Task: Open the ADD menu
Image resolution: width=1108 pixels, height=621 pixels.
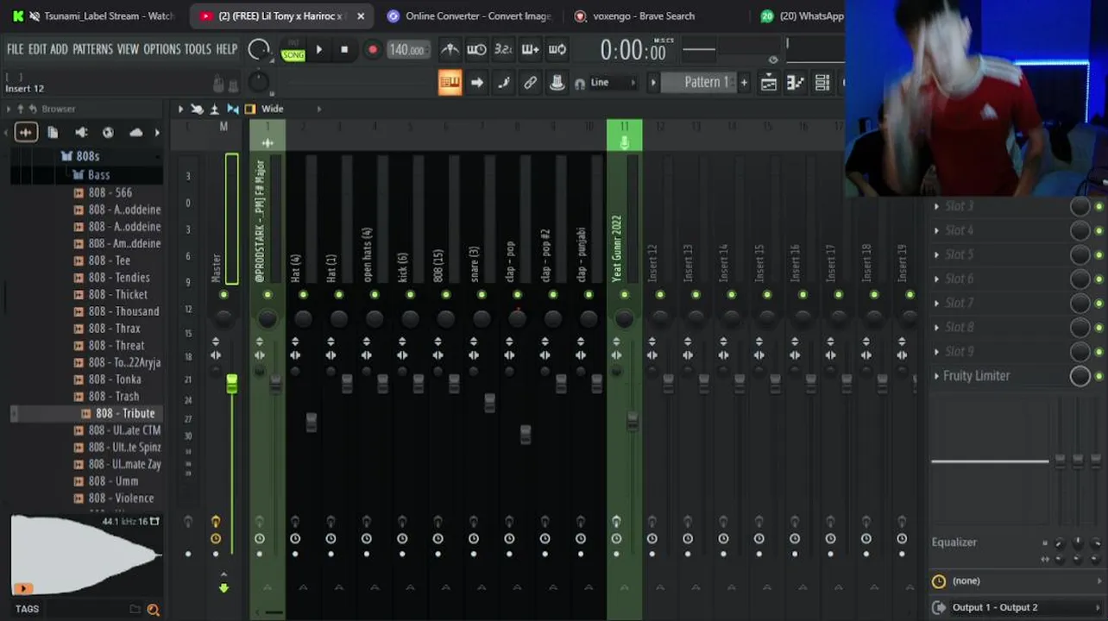Action: 59,49
